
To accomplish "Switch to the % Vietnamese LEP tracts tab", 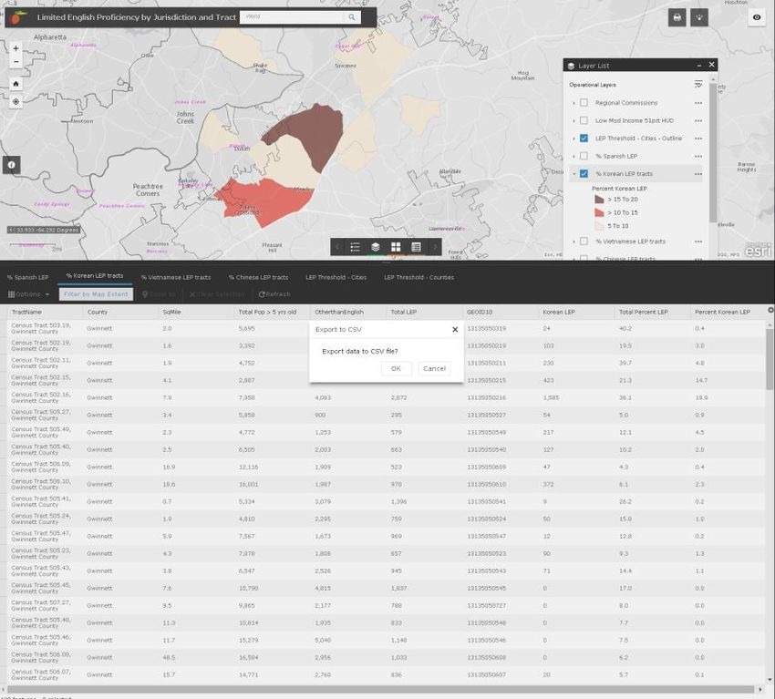I will click(x=175, y=277).
